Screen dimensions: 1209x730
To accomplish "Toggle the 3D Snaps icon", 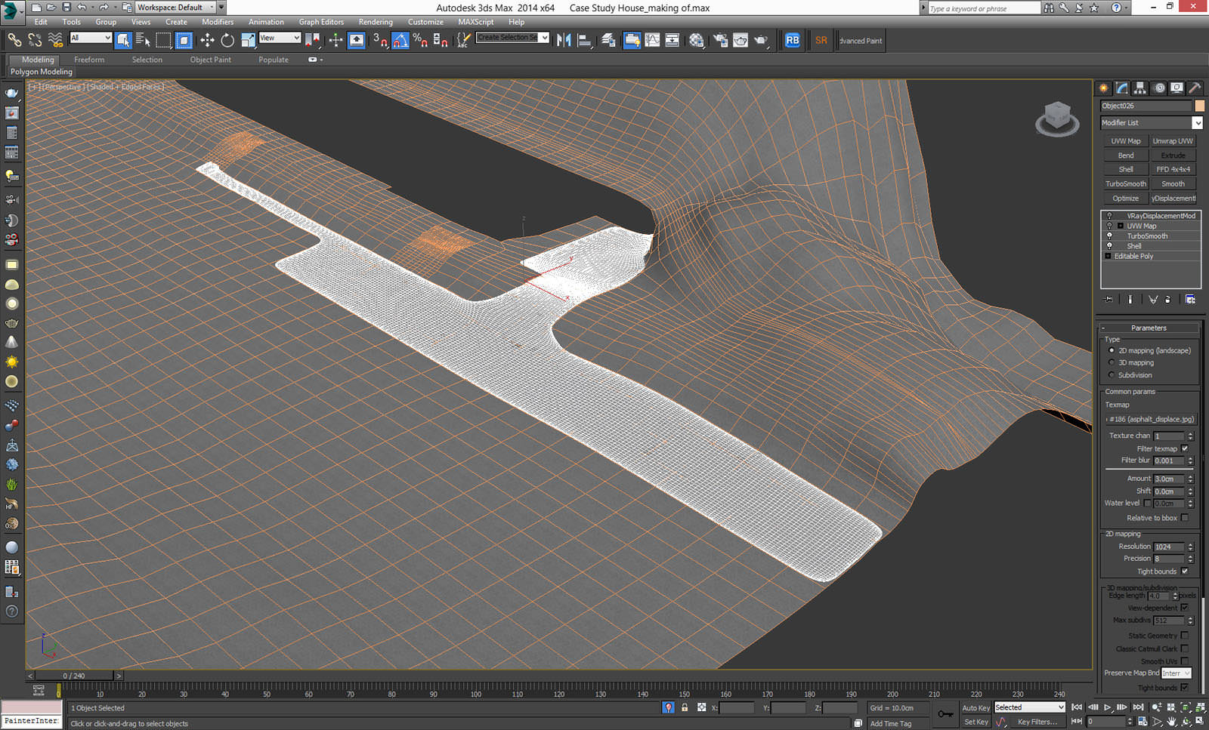I will pos(380,40).
